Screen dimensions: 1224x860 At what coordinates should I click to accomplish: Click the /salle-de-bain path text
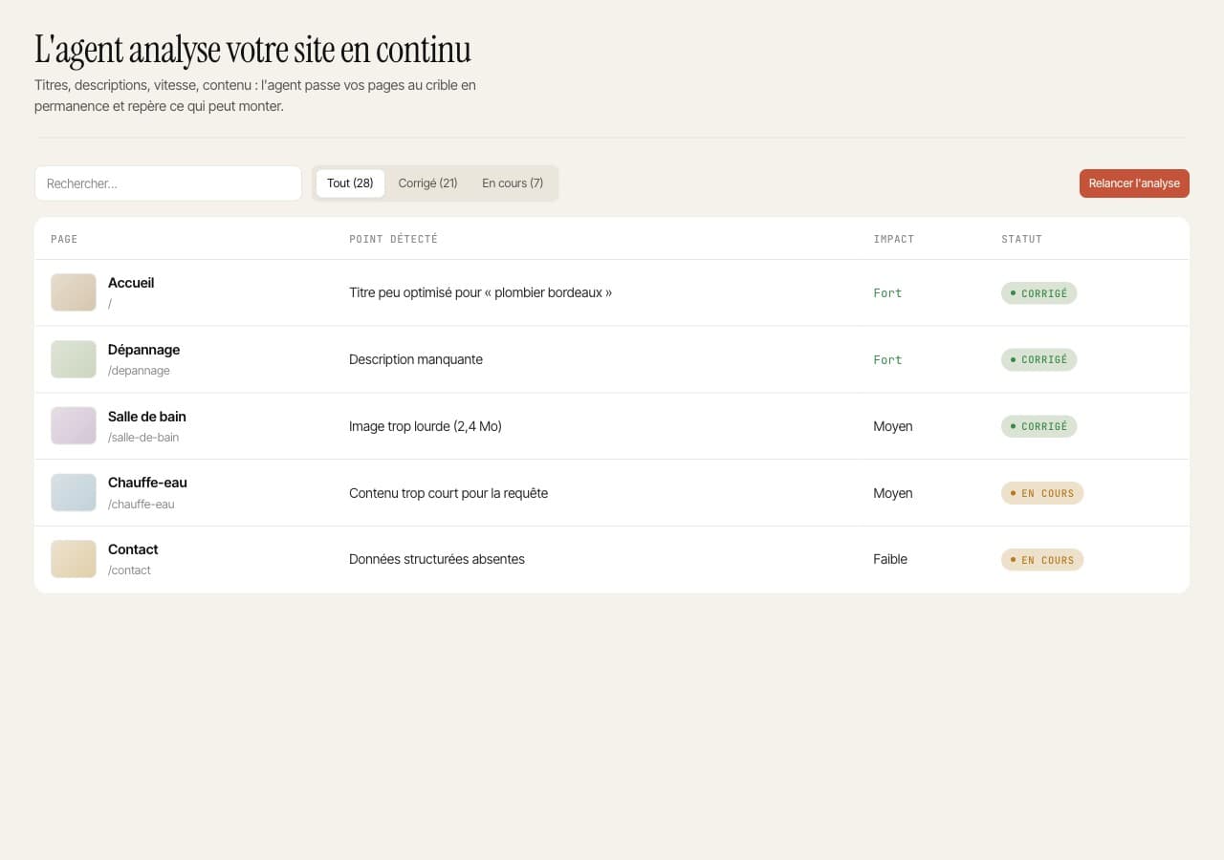(143, 438)
